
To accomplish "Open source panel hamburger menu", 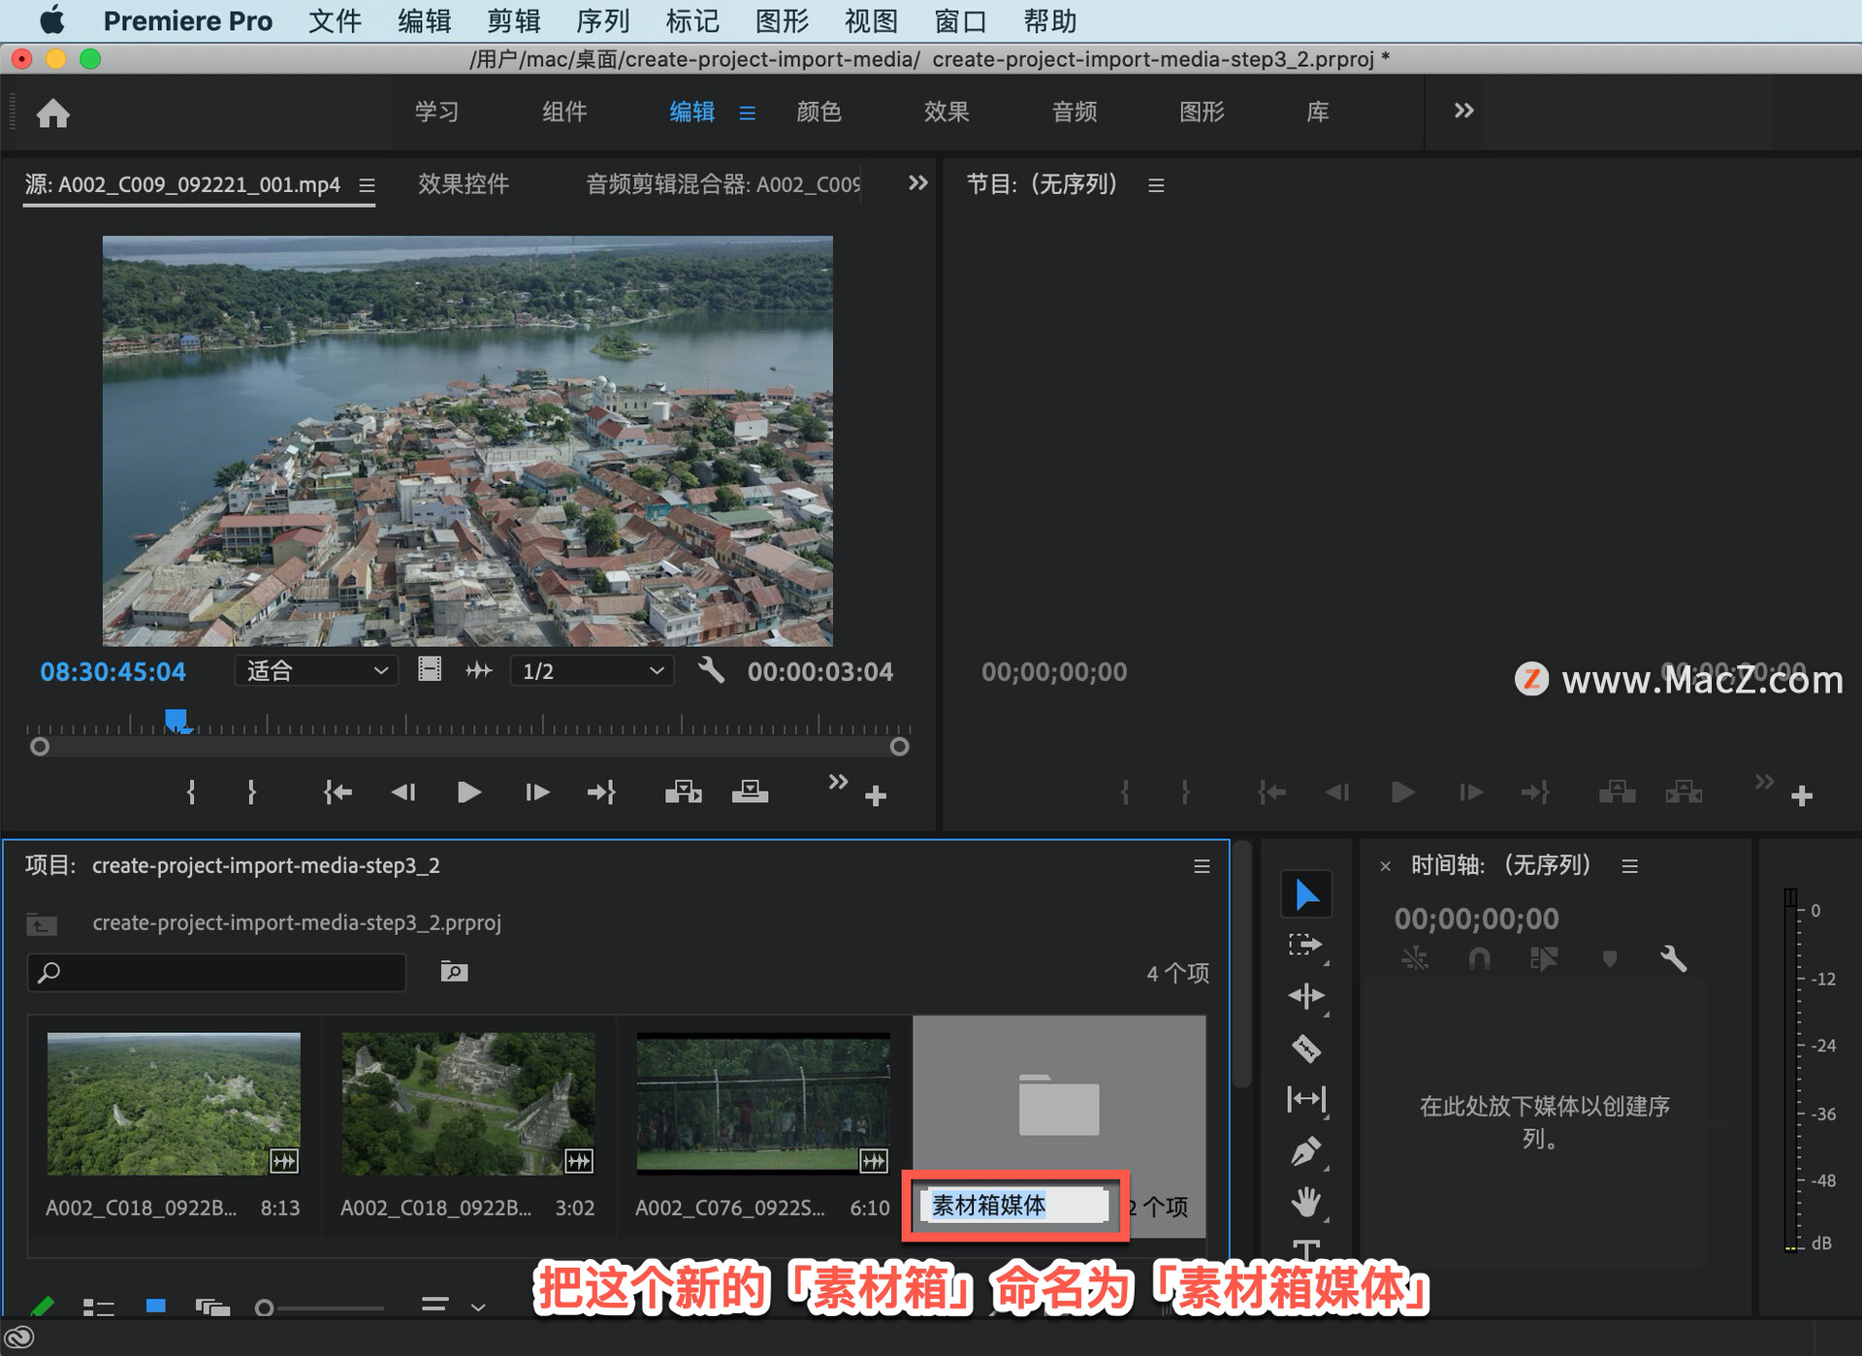I will coord(367,184).
